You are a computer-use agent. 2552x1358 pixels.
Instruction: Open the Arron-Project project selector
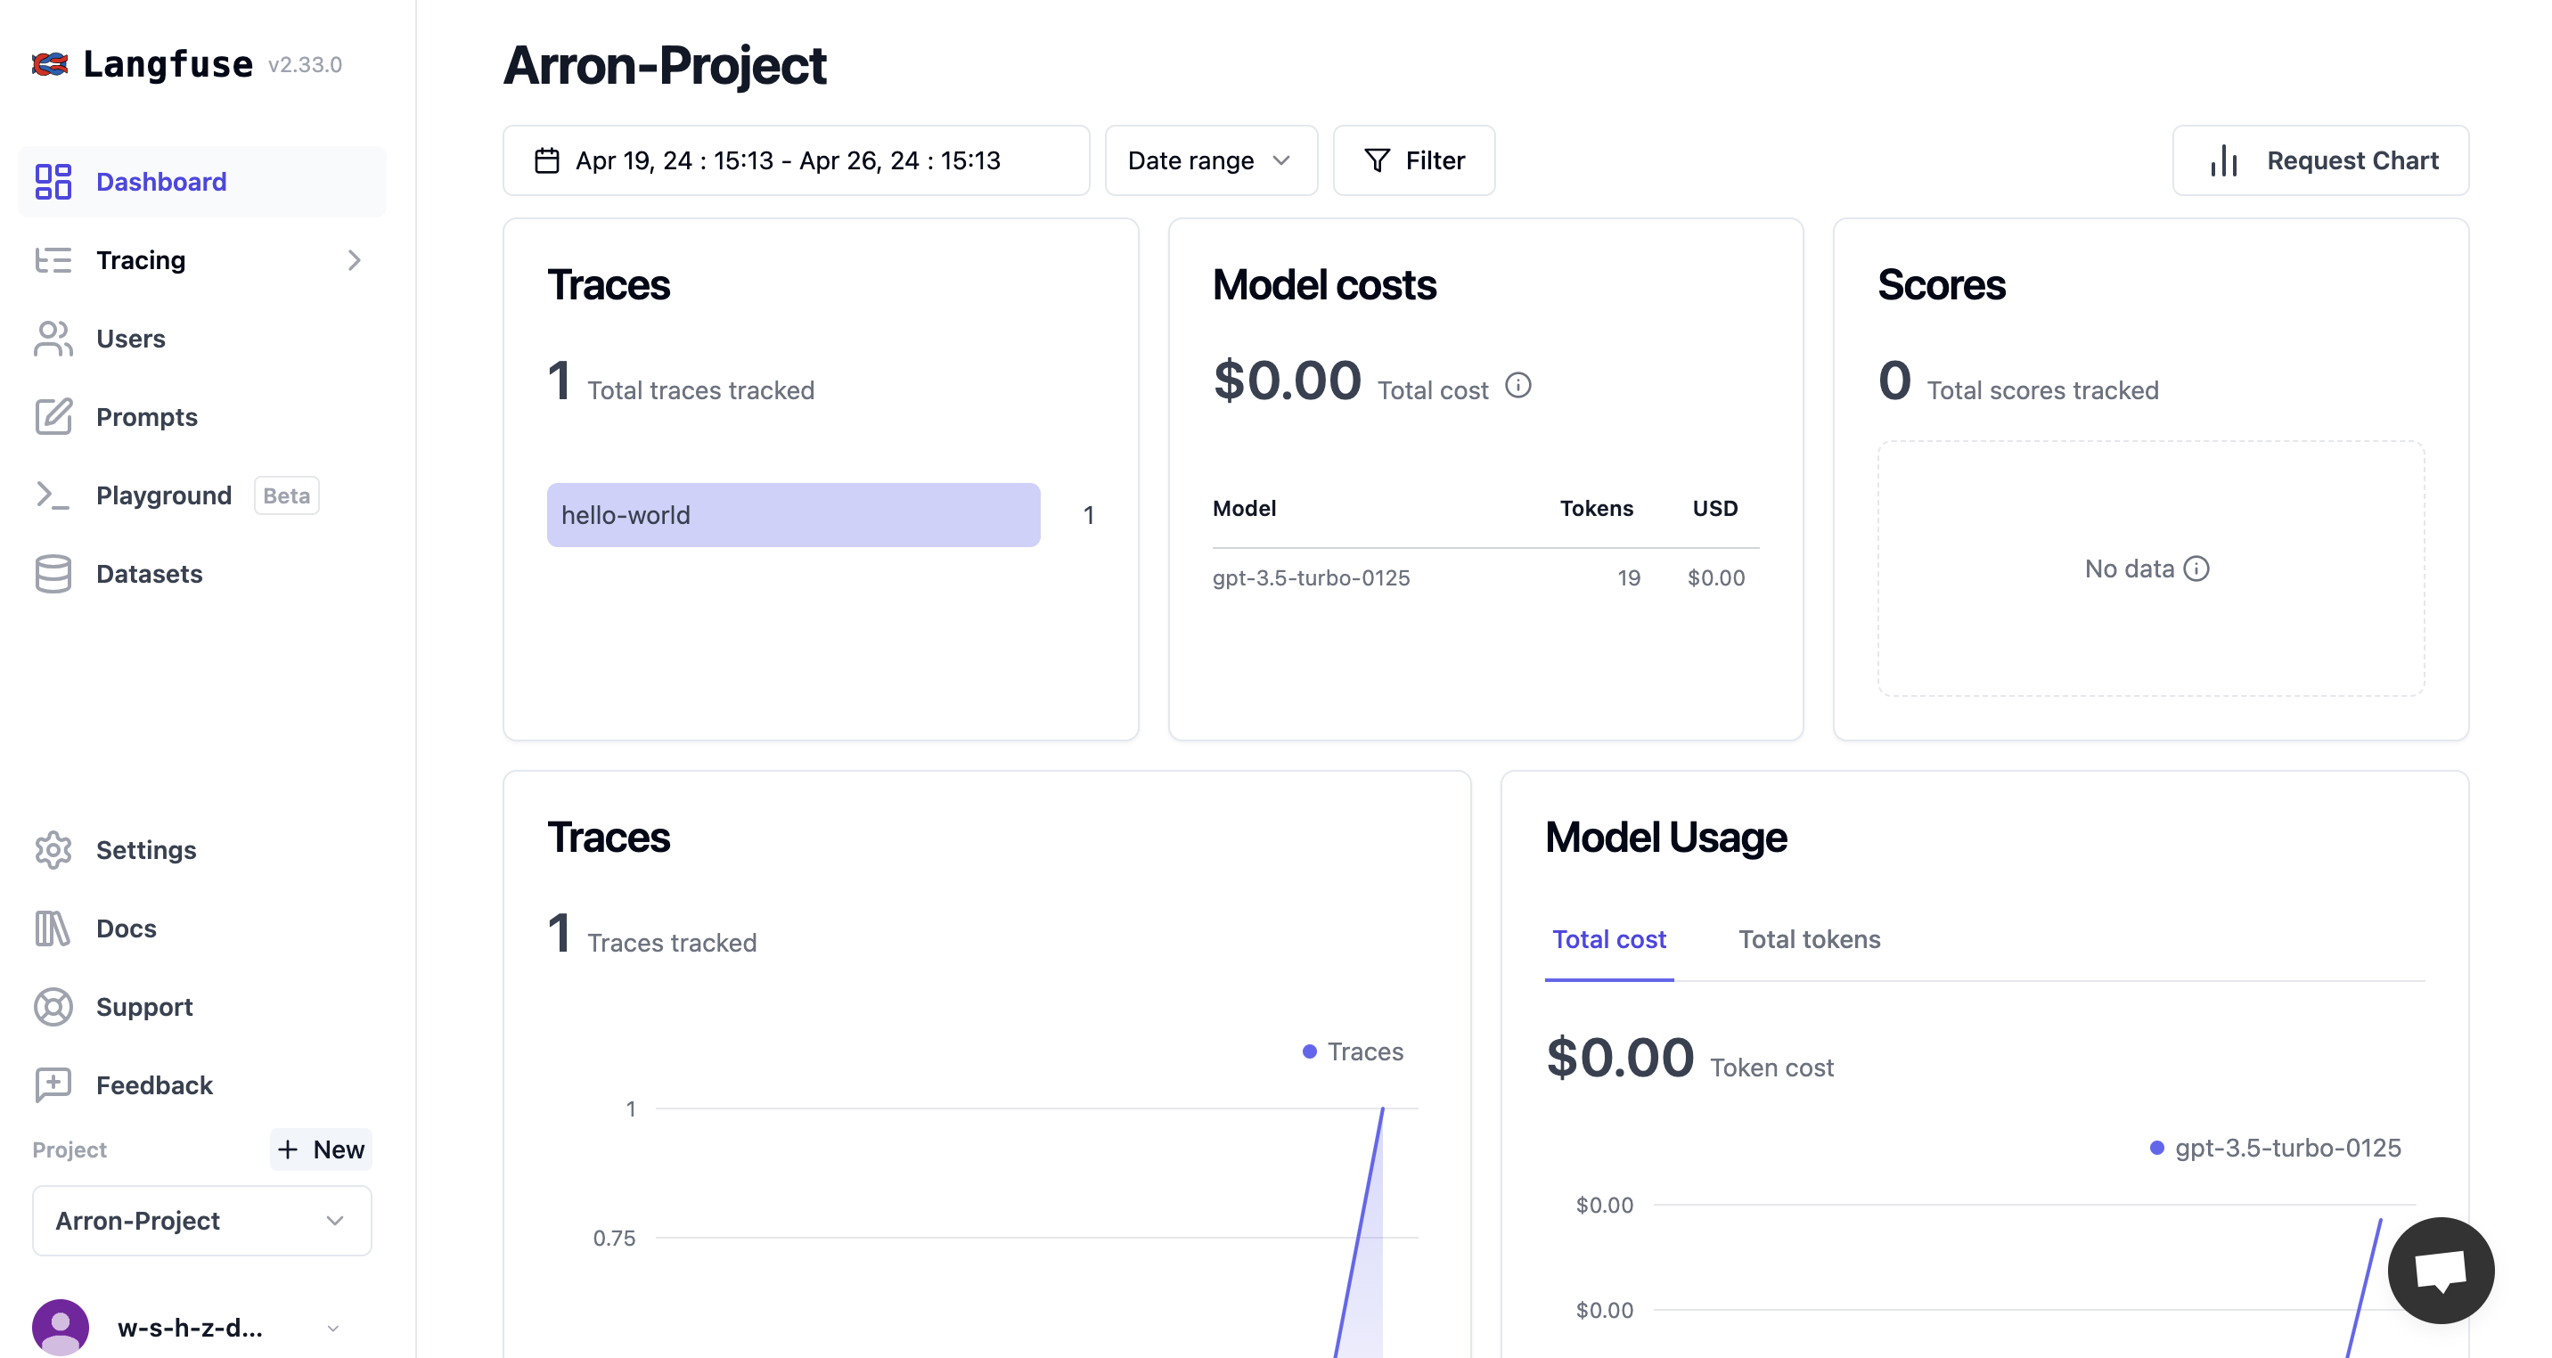click(x=202, y=1220)
